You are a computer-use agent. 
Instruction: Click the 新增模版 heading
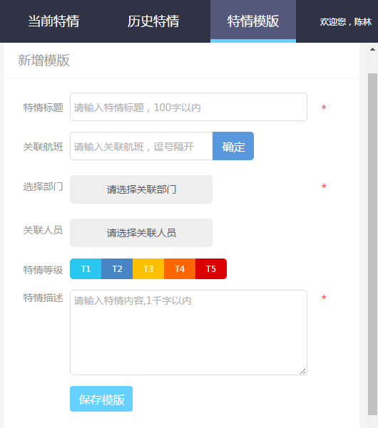44,61
